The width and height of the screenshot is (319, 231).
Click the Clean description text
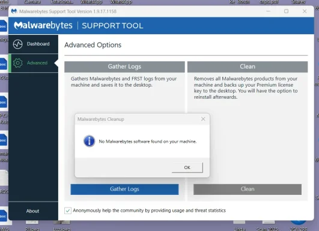point(246,88)
